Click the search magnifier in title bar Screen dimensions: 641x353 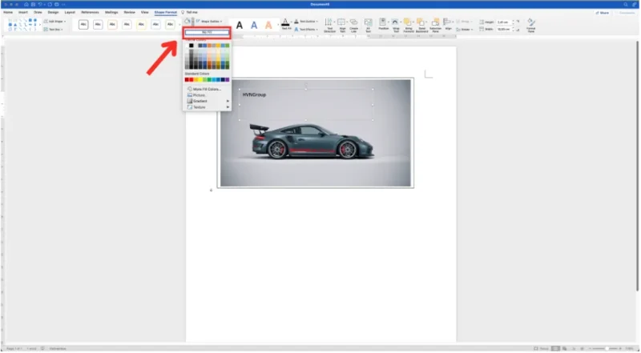(x=626, y=5)
